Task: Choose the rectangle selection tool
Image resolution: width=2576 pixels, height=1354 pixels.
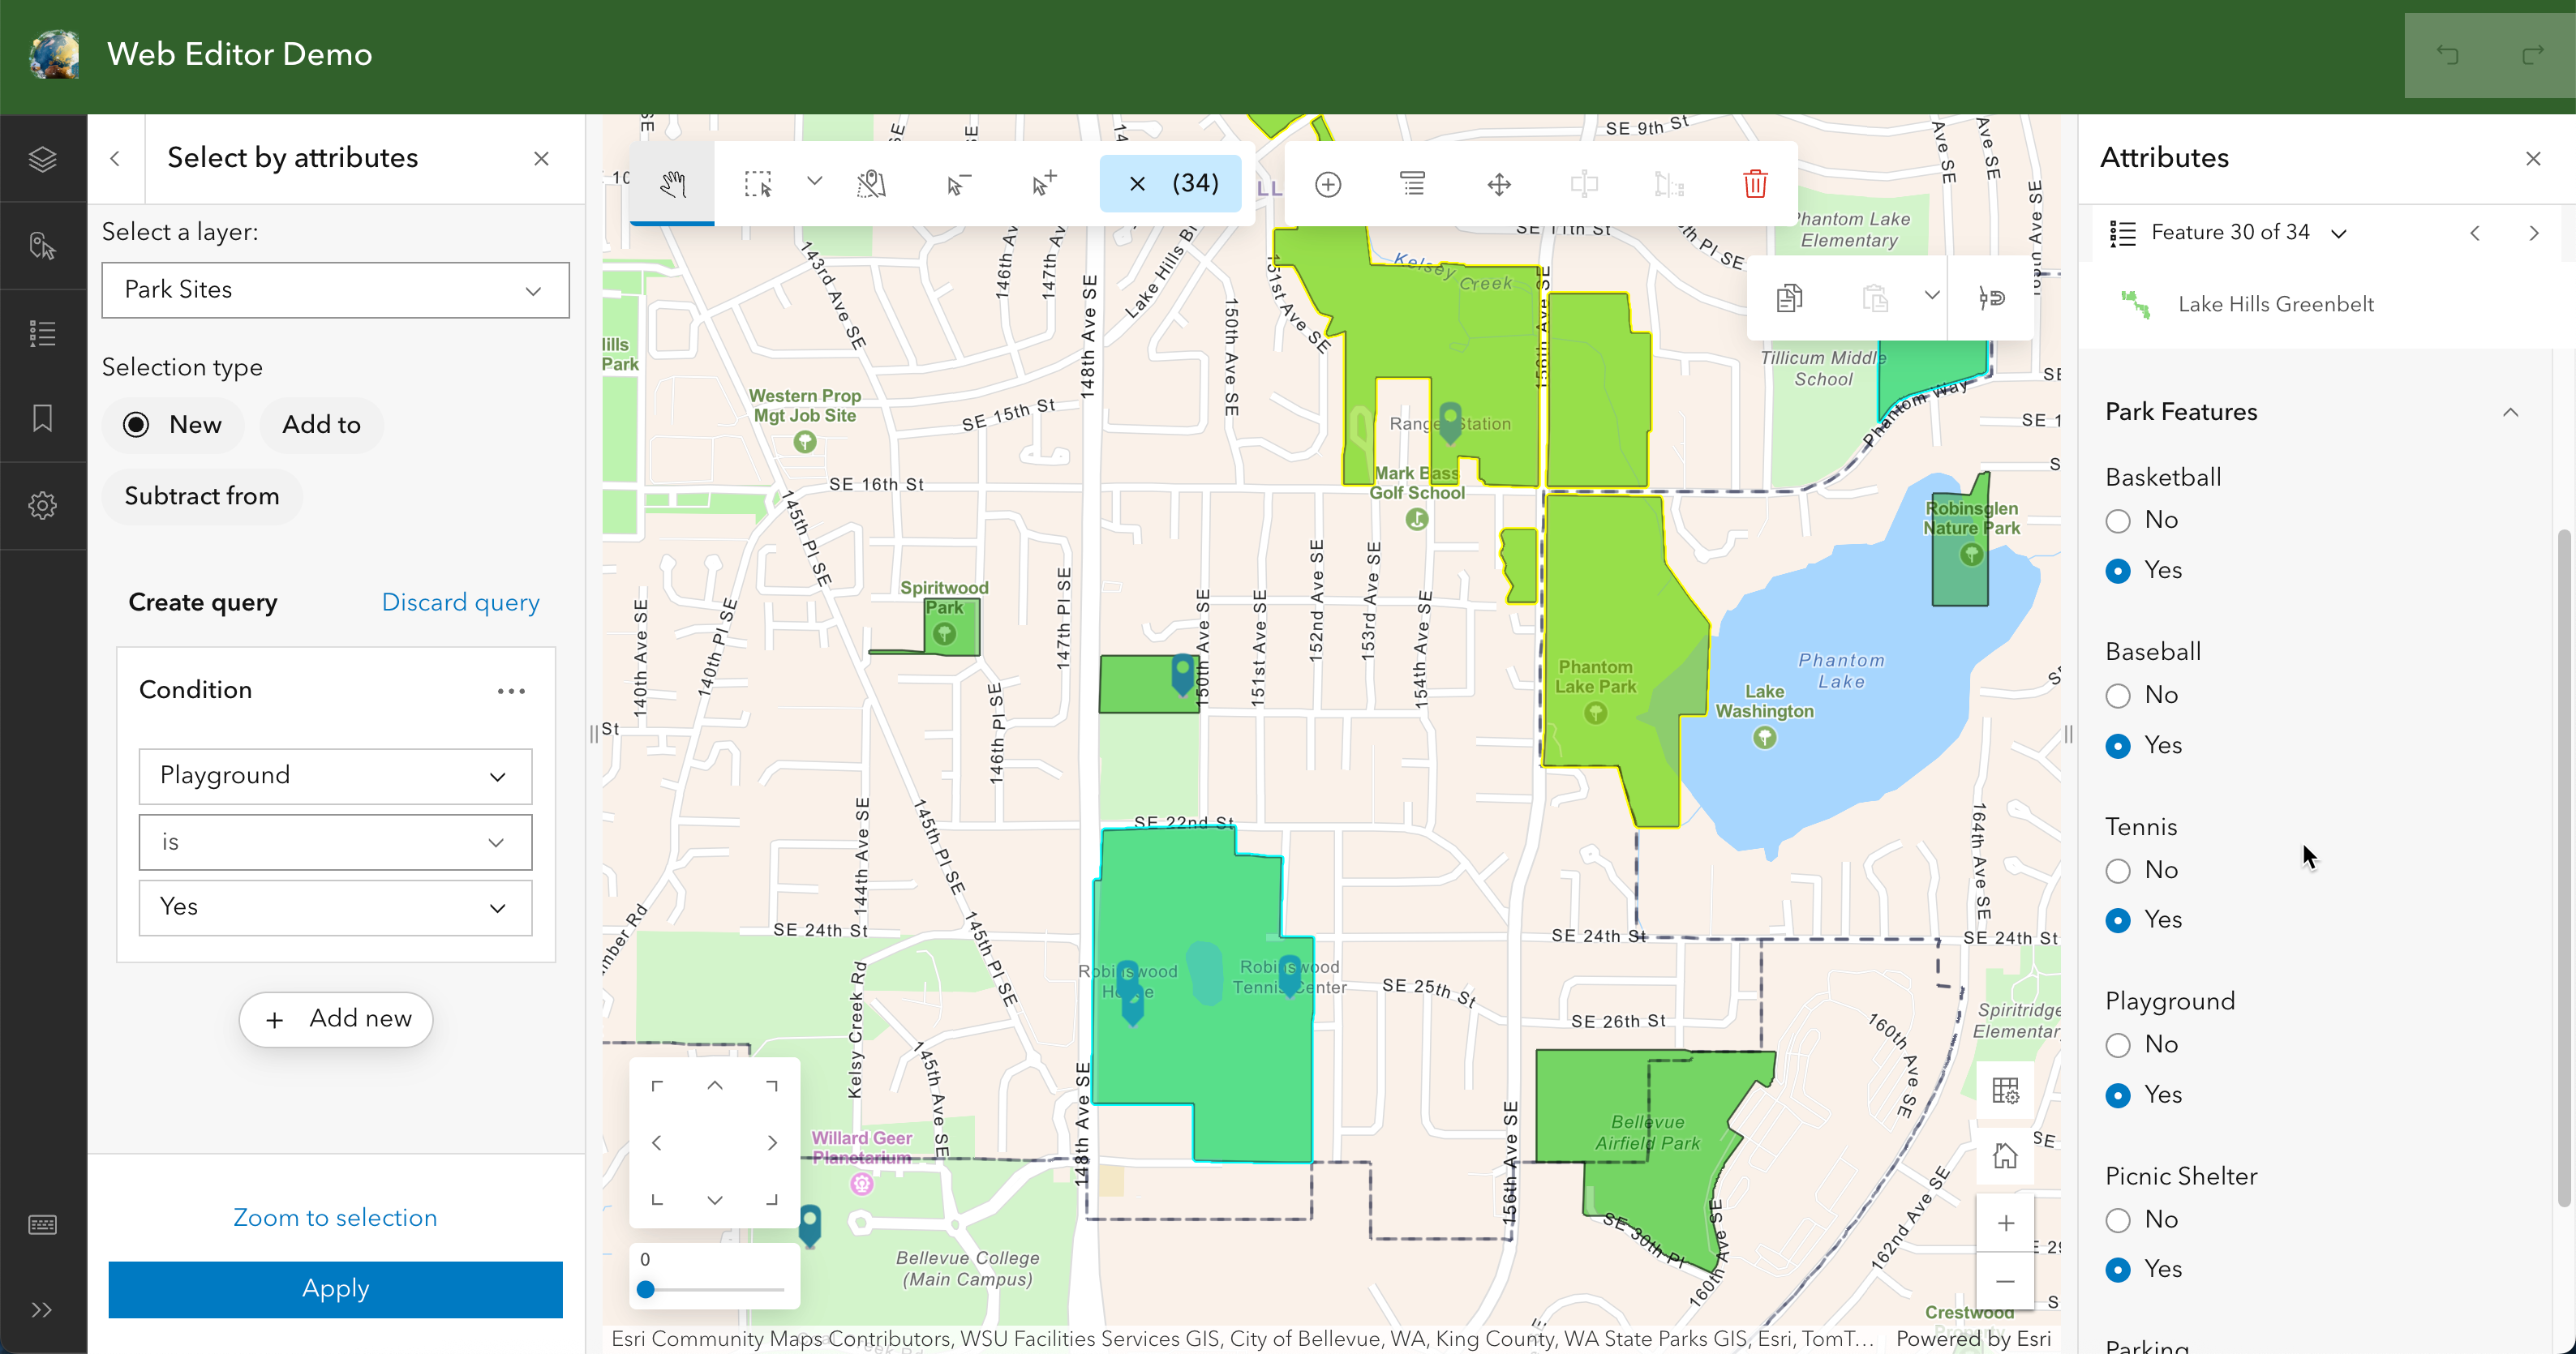Action: coord(758,184)
